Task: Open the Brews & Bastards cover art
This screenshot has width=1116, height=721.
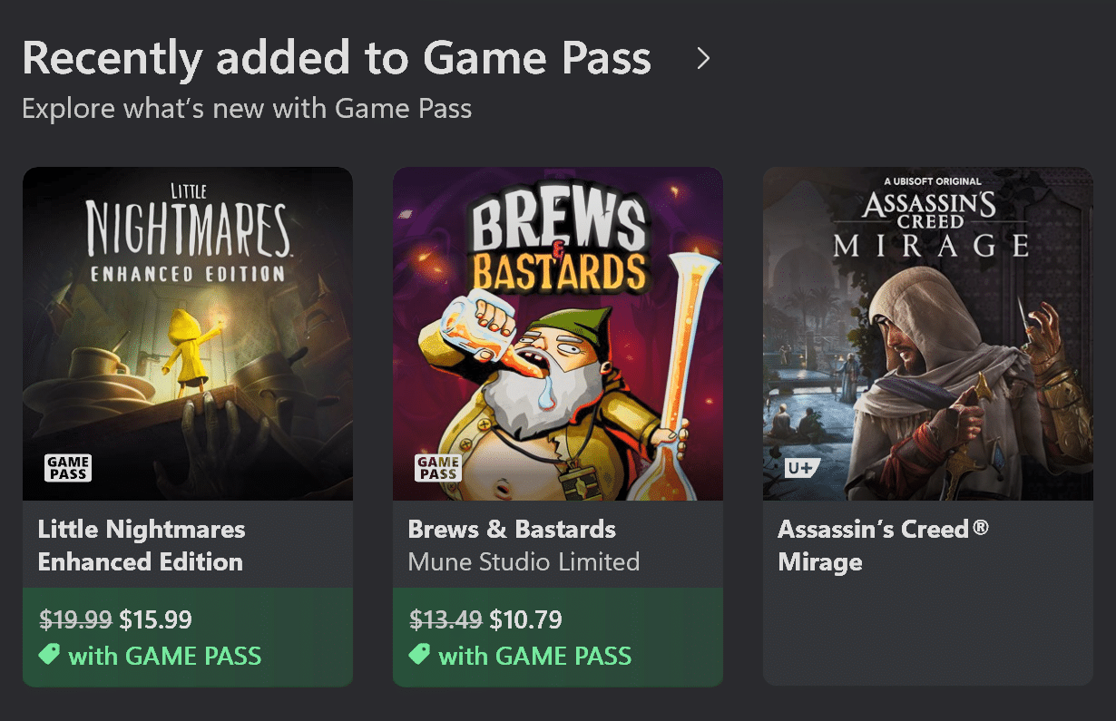Action: click(x=558, y=333)
